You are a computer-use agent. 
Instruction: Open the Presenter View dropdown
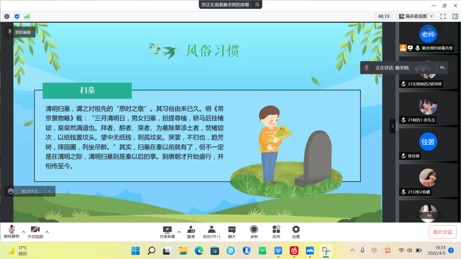(x=416, y=16)
